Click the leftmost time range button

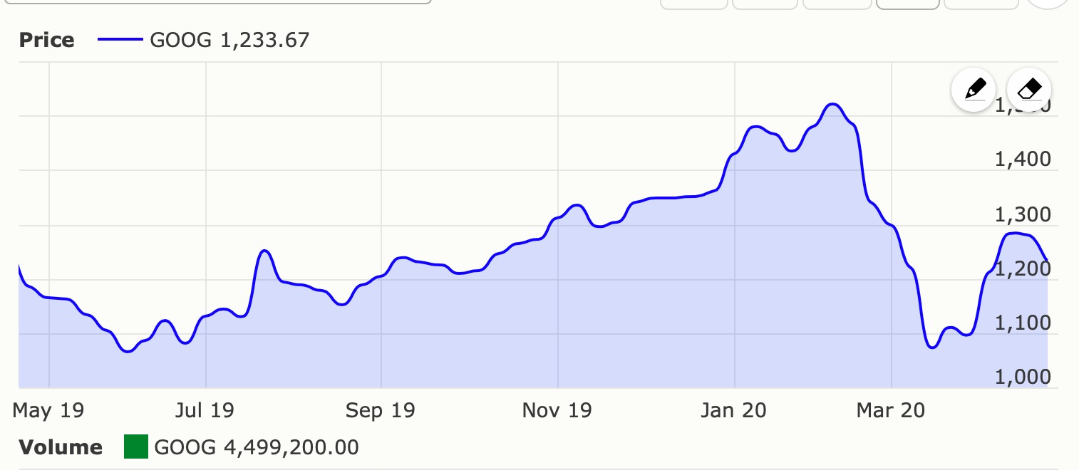click(694, 2)
